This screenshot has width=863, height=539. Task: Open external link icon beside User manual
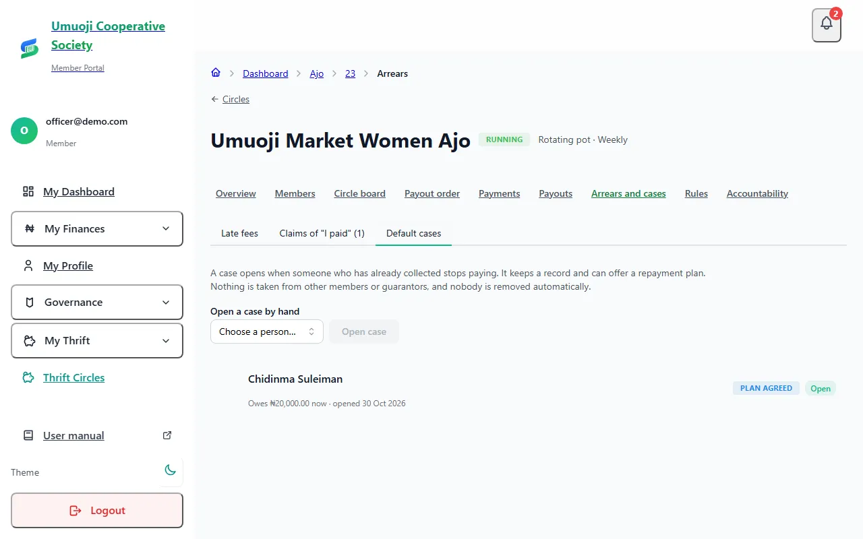coord(168,435)
